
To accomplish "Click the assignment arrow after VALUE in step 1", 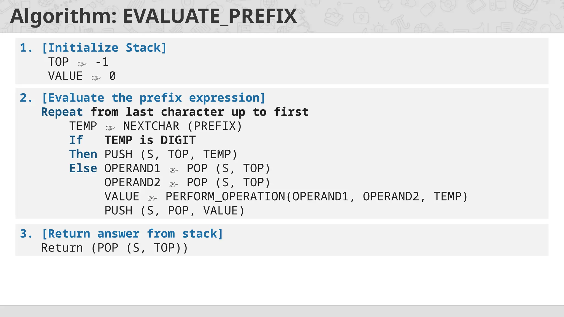I will coord(96,78).
